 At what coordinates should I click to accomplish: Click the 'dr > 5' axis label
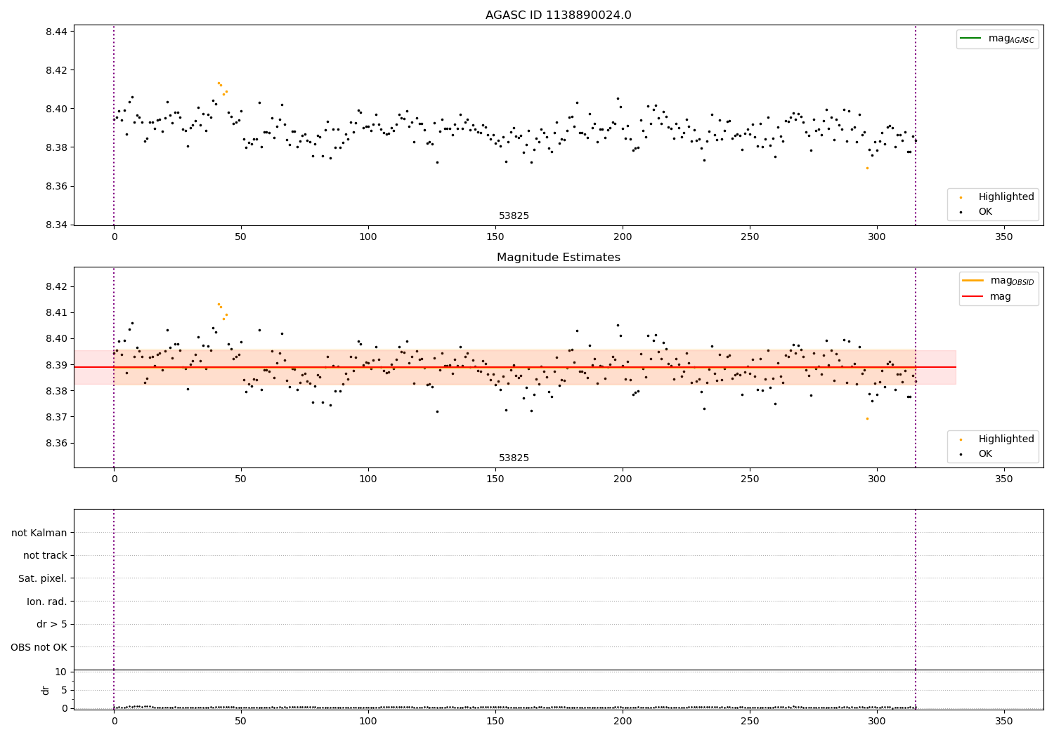52,625
